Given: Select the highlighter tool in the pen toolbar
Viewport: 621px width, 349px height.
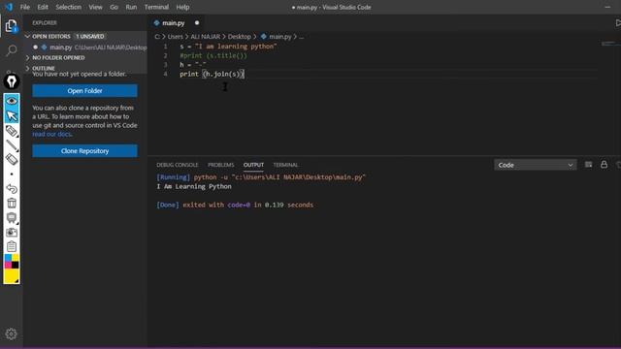Looking at the screenshot, I should click(12, 131).
